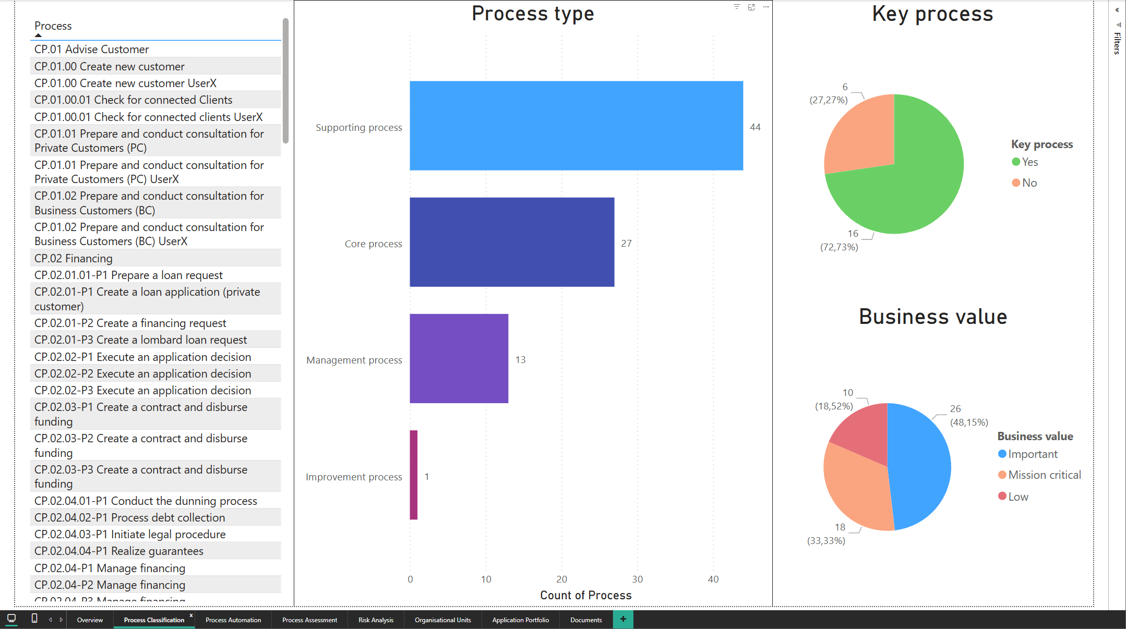Screen dimensions: 1126x629
Task: Click the red Low legend marker
Action: (1002, 496)
